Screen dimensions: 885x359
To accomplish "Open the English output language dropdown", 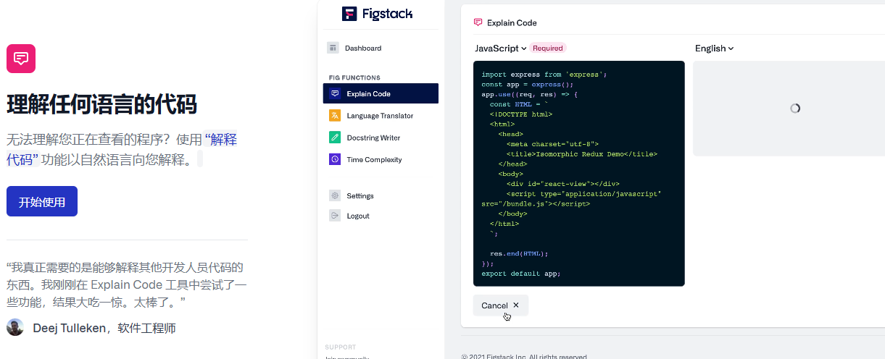I will (714, 48).
